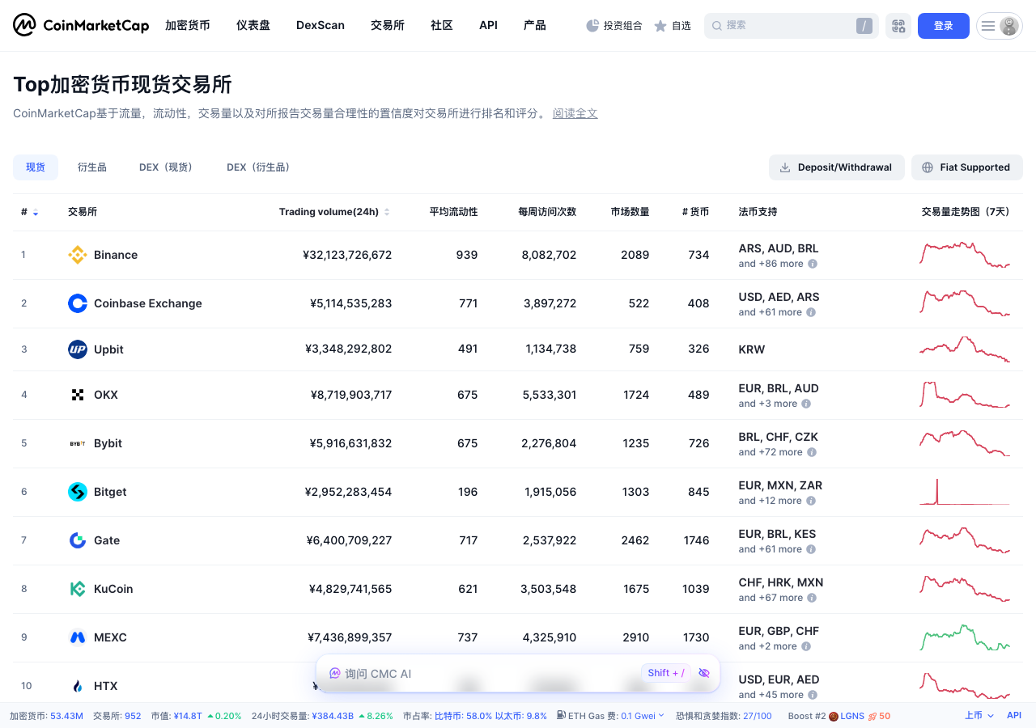Click info icon beside Binance +86 more

click(813, 264)
